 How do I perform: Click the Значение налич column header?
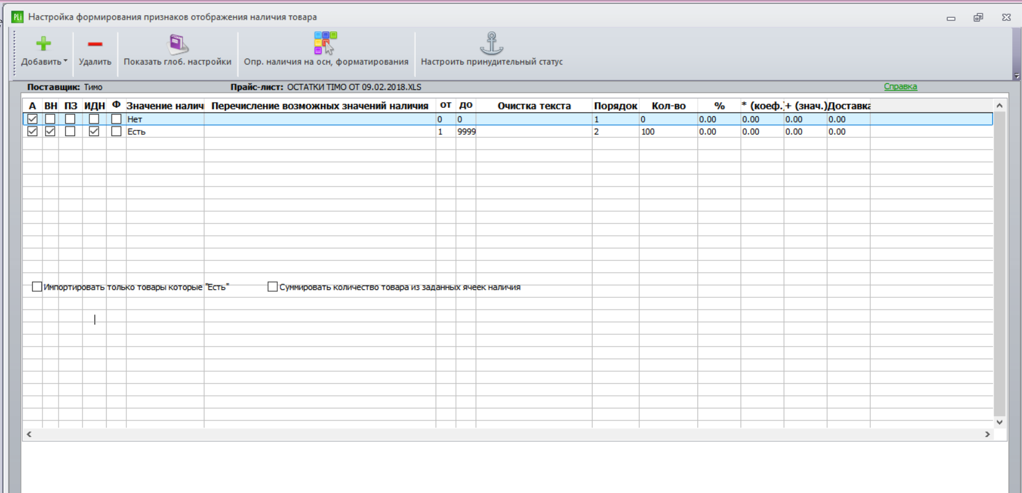(165, 106)
